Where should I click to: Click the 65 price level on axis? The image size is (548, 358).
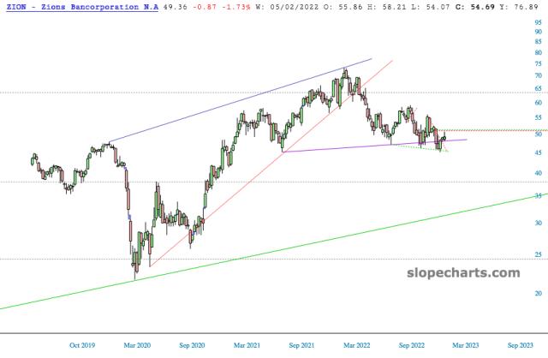pyautogui.click(x=539, y=89)
